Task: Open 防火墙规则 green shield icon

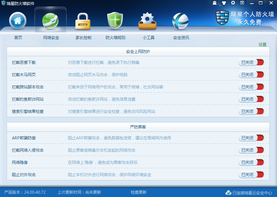Action: (x=115, y=21)
